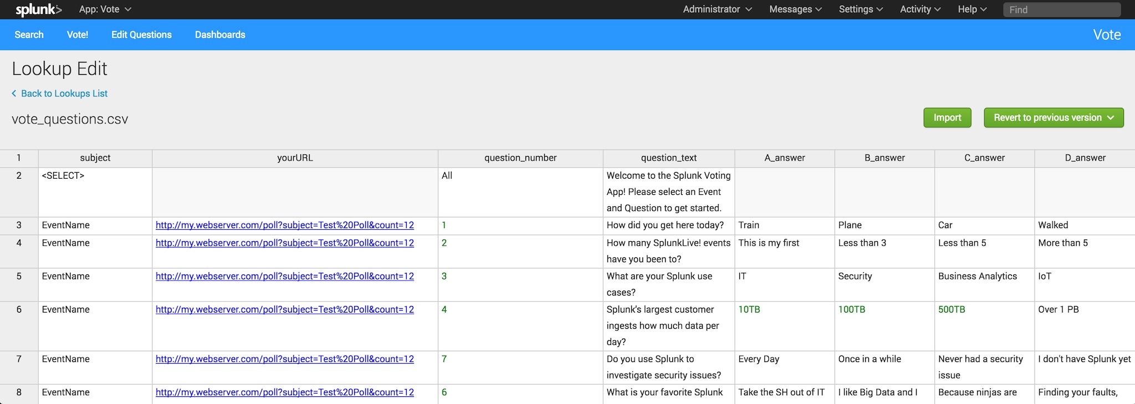The height and width of the screenshot is (404, 1135).
Task: Select row header number 2
Action: [x=19, y=192]
